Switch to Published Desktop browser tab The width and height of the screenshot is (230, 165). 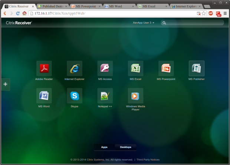tap(53, 6)
